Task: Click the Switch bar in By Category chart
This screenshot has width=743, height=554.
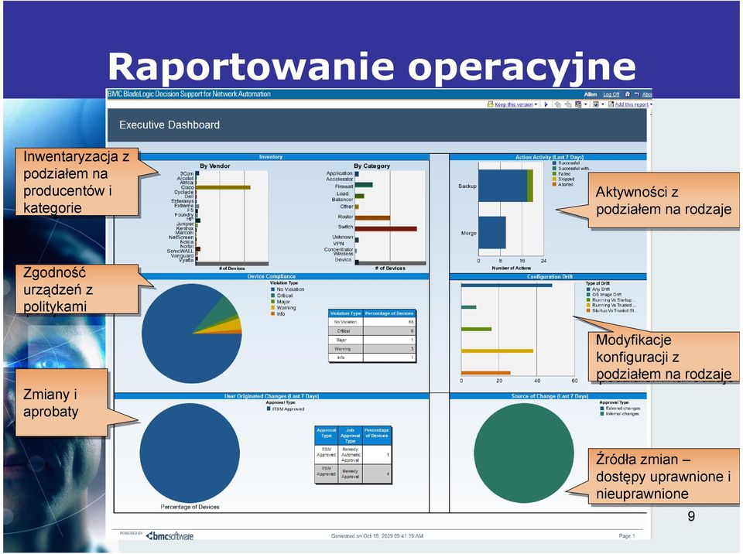Action: [x=385, y=229]
